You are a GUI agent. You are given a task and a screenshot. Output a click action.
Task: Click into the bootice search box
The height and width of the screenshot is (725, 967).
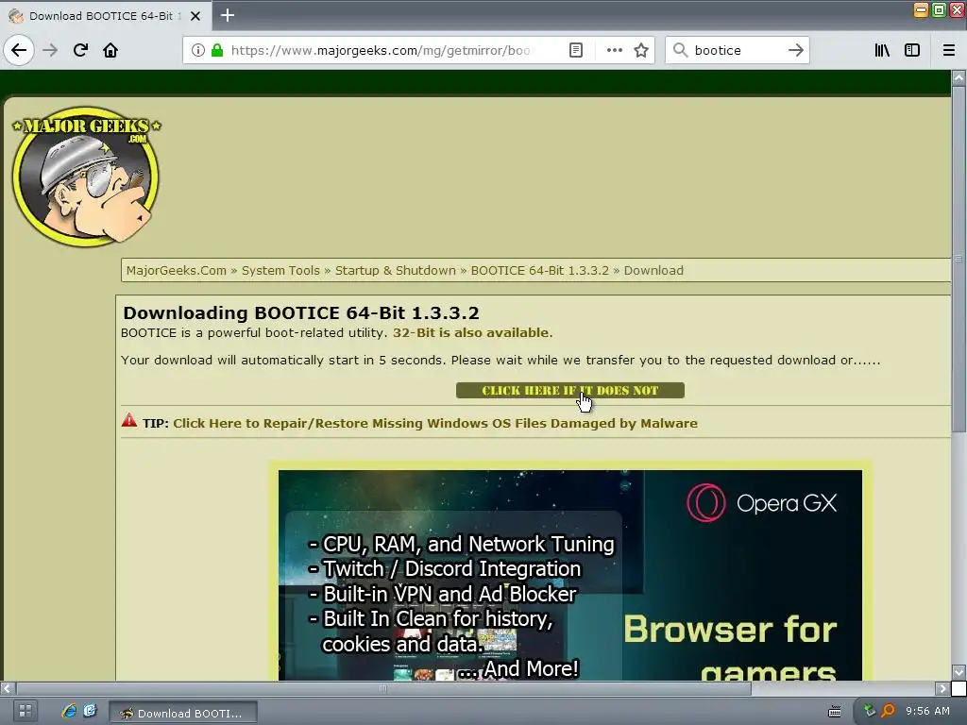coord(737,50)
